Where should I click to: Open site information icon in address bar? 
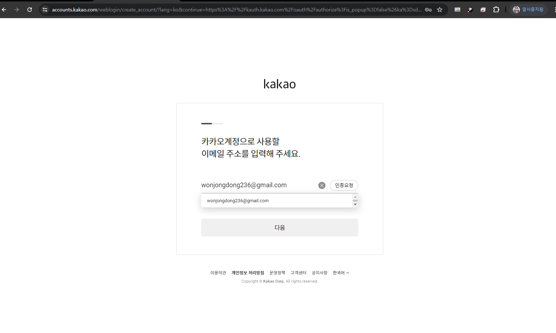click(x=45, y=10)
